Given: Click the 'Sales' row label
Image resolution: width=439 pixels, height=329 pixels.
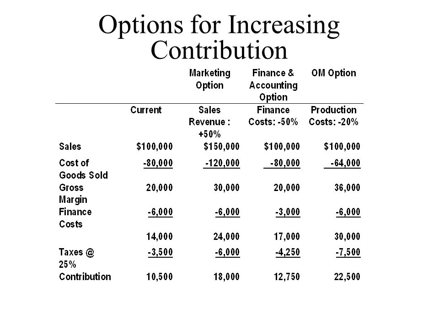Looking at the screenshot, I should click(x=70, y=147).
